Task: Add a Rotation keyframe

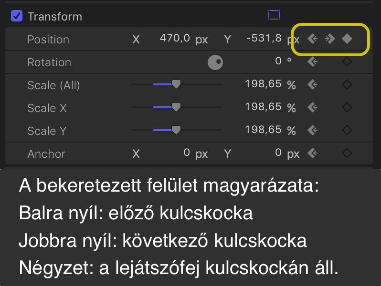Action: tap(347, 61)
